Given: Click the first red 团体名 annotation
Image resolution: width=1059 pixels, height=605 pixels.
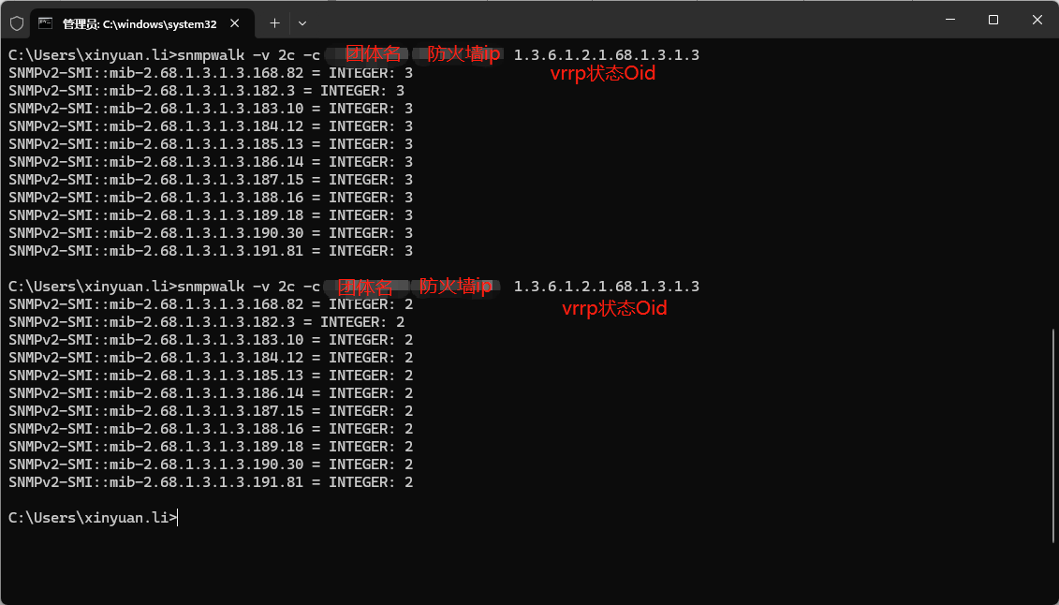Looking at the screenshot, I should click(x=373, y=54).
